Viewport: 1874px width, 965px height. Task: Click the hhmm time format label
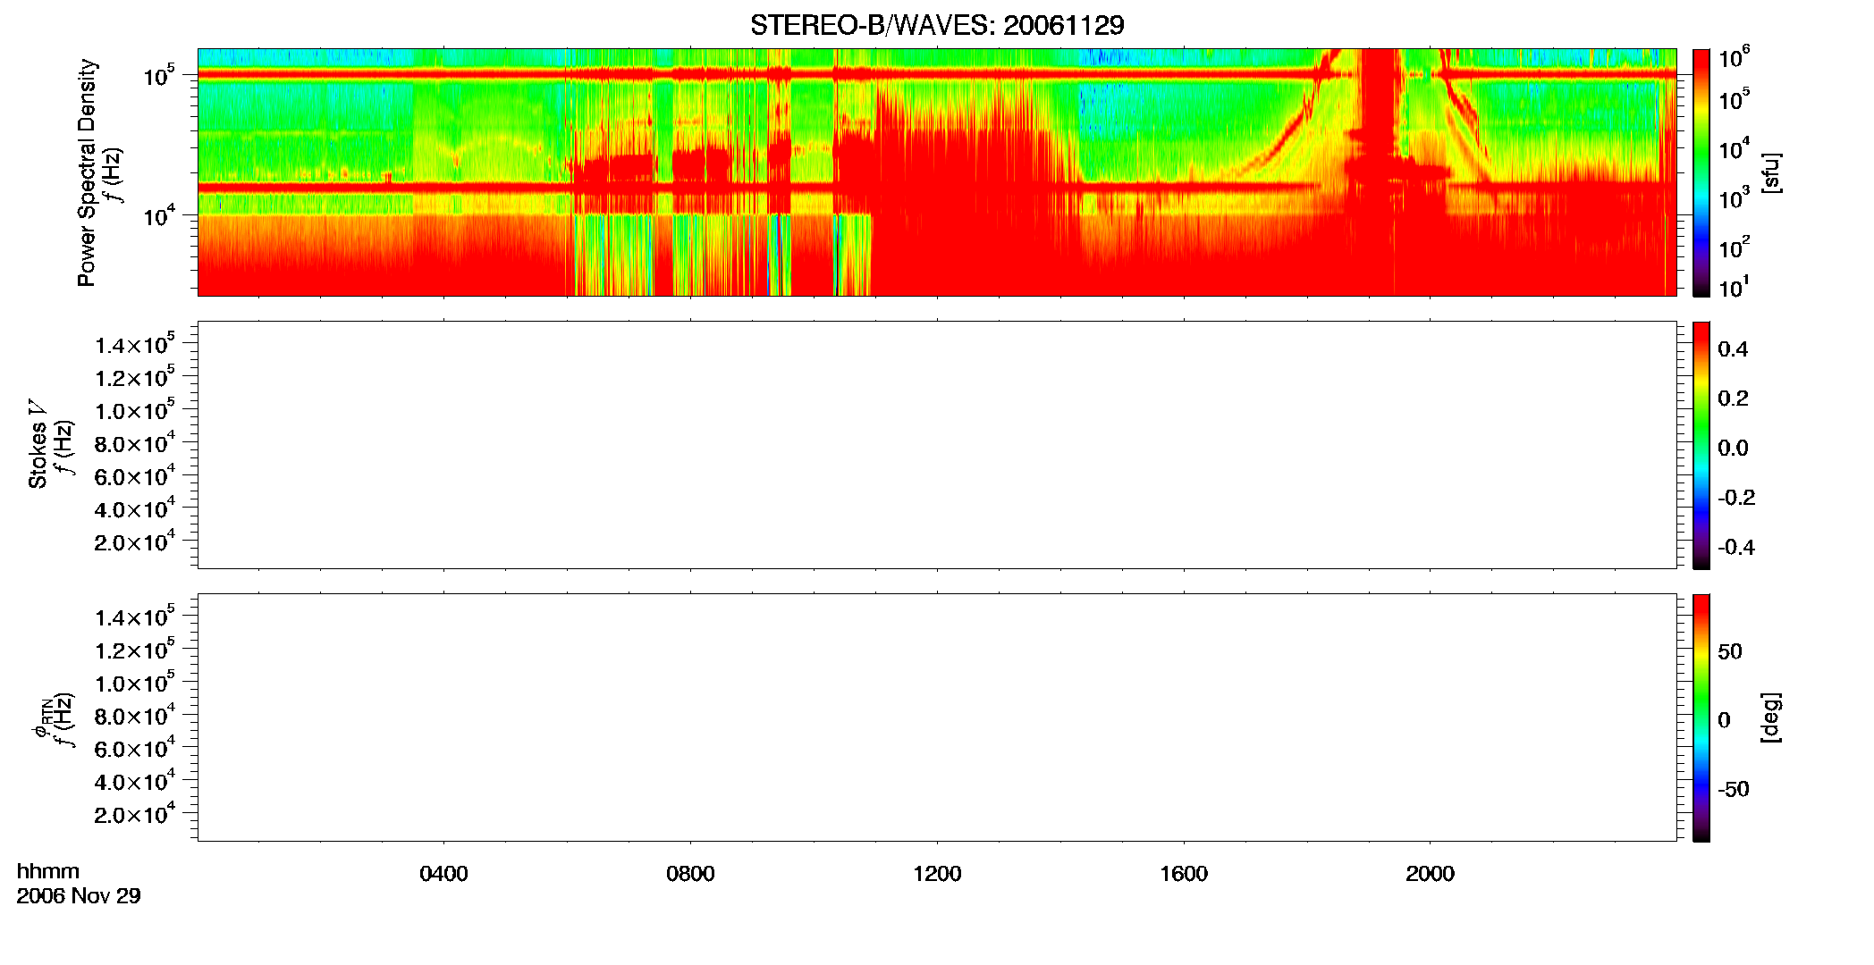48,871
